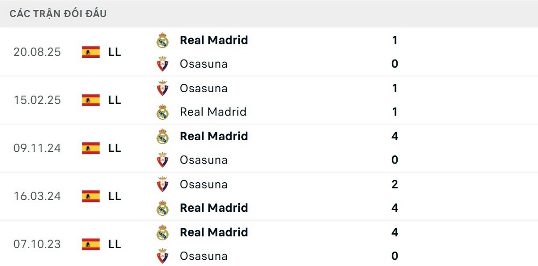Screen dimensions: 538x266
Task: Click the score 4 in the 07.10.23 row
Action: click(x=394, y=232)
